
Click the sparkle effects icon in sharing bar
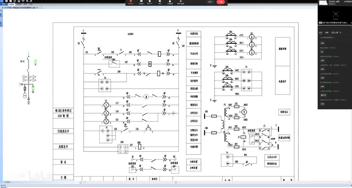[x=181, y=2]
